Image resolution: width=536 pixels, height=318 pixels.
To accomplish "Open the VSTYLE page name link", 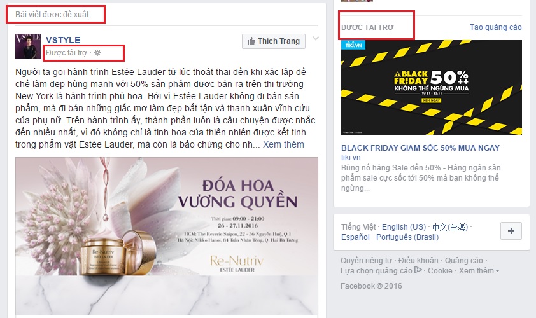I will (63, 40).
